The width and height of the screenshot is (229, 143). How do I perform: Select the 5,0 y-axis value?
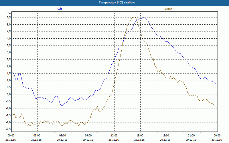tap(9, 24)
